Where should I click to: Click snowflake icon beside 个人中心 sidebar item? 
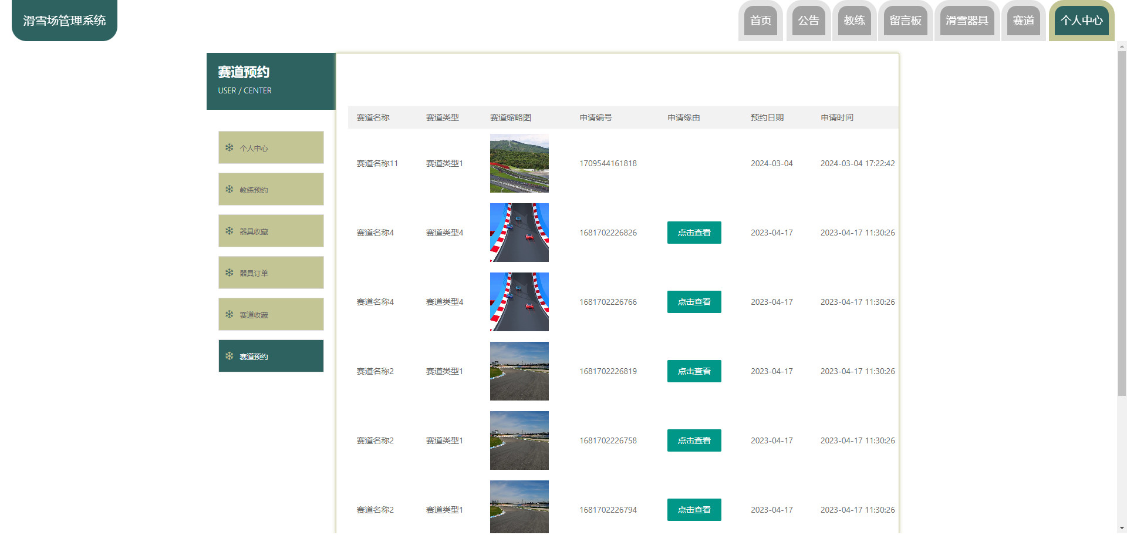(229, 147)
